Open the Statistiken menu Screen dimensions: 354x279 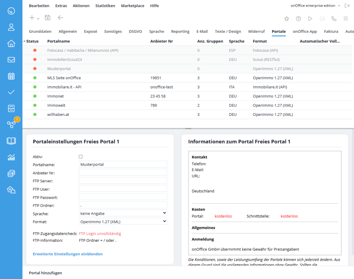coord(105,6)
